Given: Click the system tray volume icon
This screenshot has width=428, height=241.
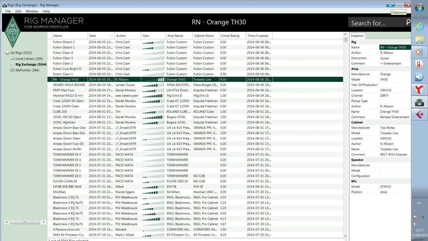Looking at the screenshot, I should point(415,224).
